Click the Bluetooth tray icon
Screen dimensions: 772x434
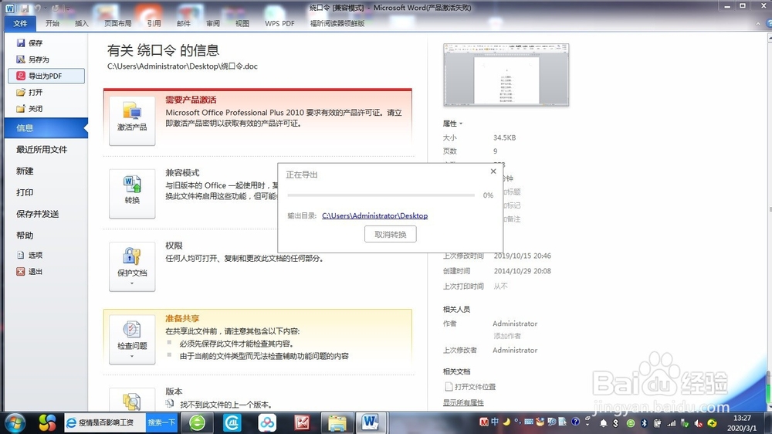pyautogui.click(x=644, y=422)
